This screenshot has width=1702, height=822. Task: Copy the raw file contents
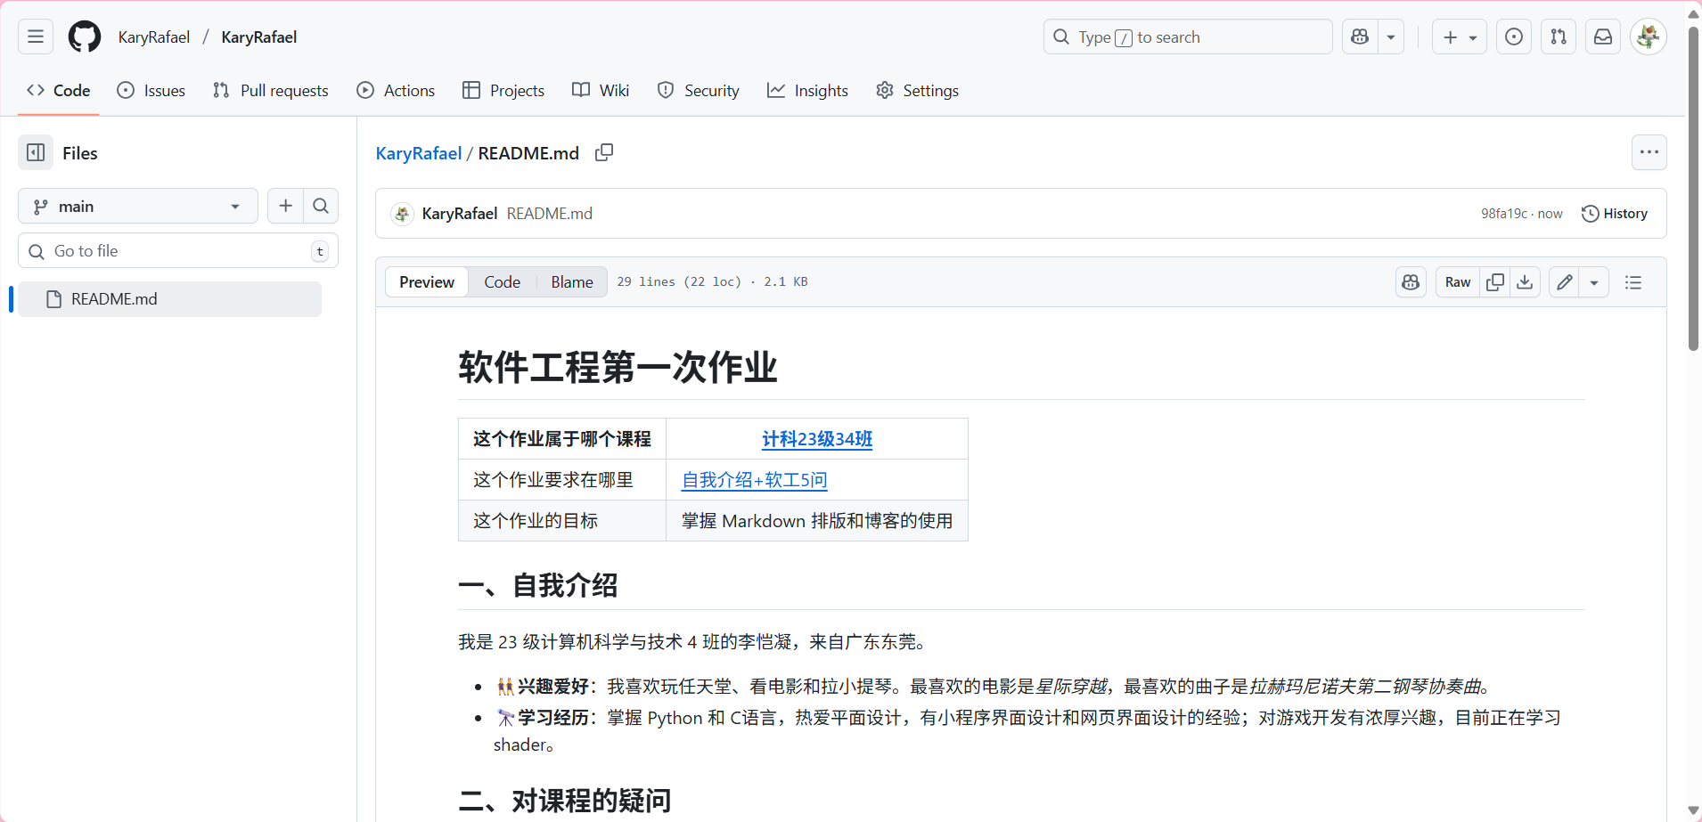click(1496, 281)
